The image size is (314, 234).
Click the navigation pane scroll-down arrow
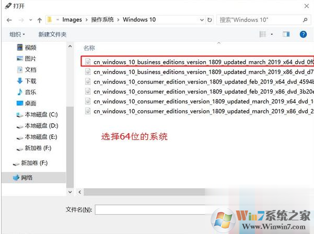[70, 192]
